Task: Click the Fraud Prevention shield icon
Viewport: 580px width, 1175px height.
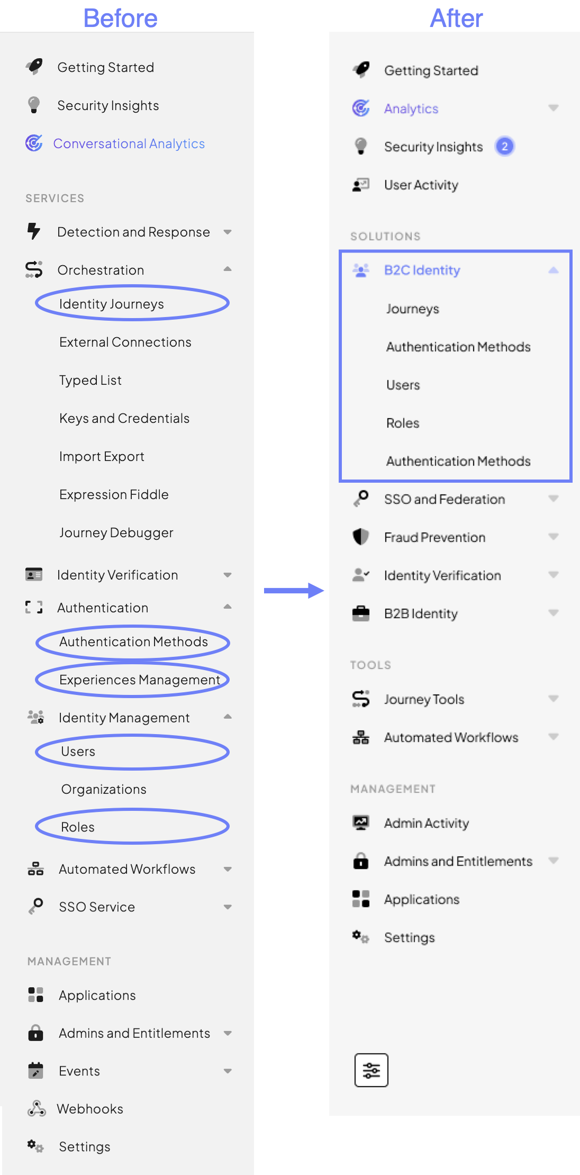Action: (360, 537)
